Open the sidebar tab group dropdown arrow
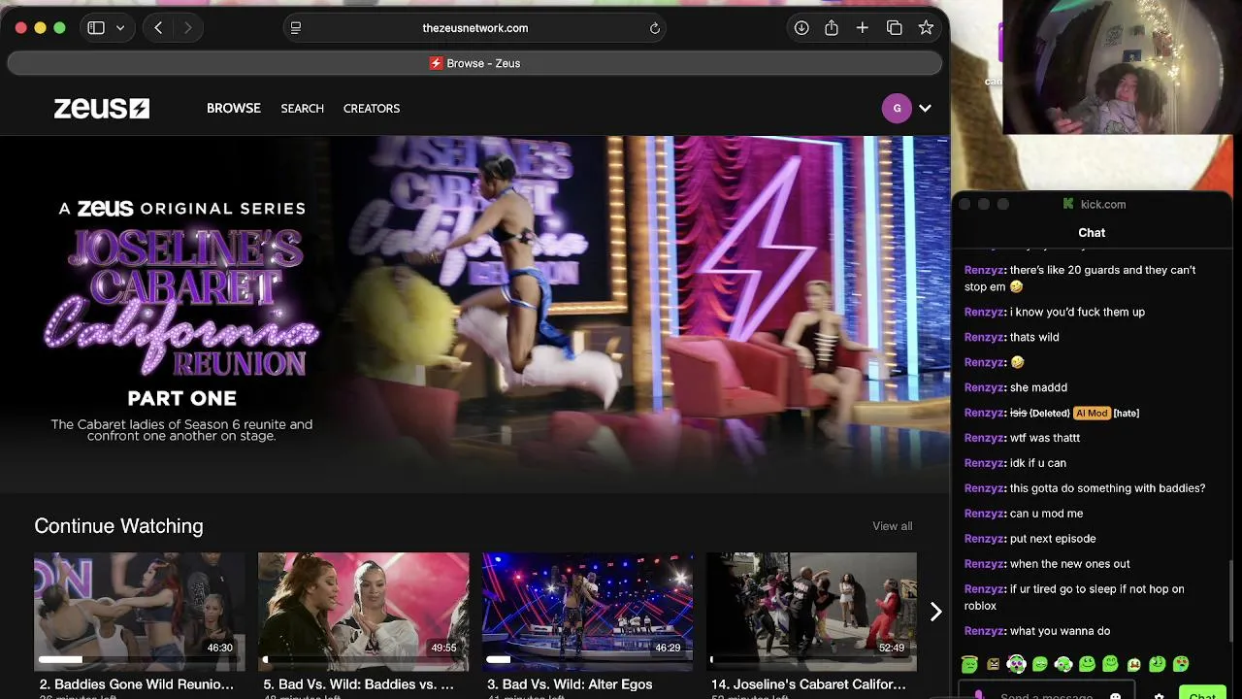 click(x=120, y=28)
